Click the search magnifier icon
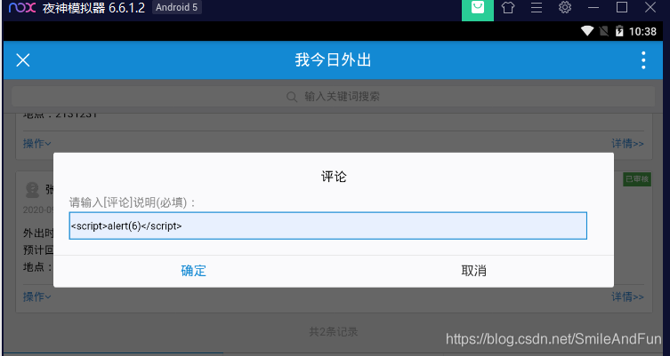This screenshot has height=356, width=670. point(292,97)
